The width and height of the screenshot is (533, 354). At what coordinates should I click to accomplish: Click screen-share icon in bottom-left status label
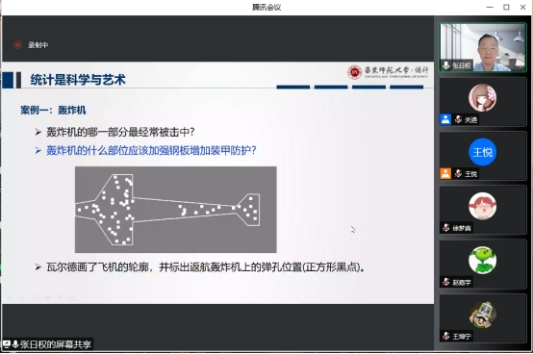tap(7, 344)
